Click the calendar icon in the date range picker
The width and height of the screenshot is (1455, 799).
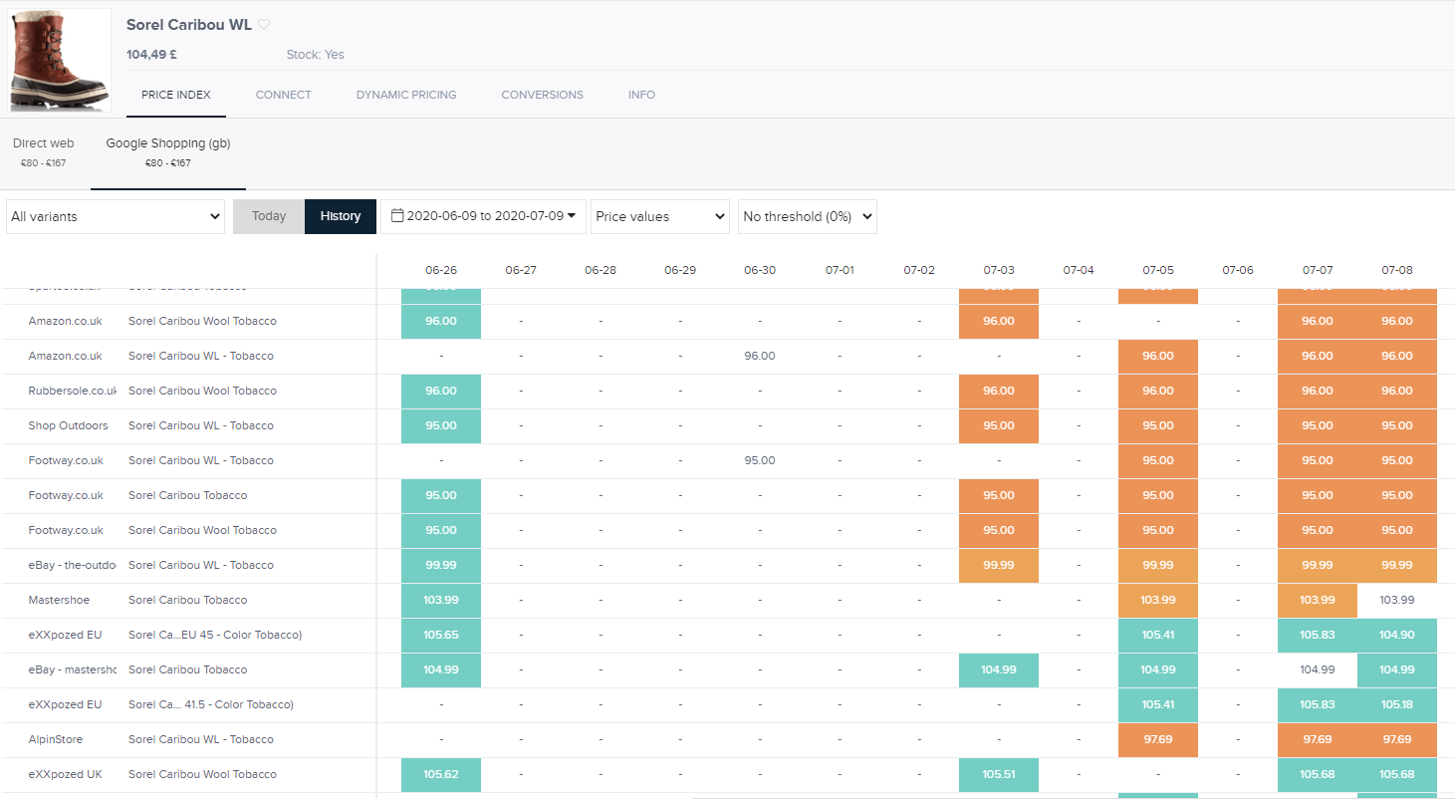point(397,216)
